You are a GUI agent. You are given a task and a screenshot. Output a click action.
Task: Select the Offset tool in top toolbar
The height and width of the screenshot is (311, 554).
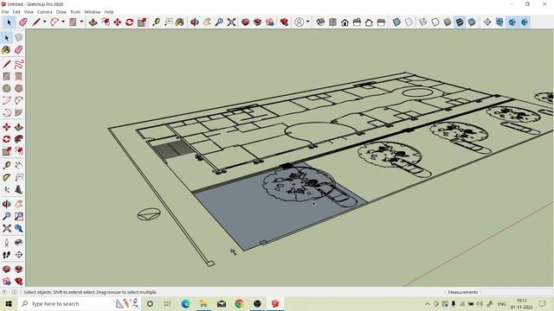click(106, 22)
